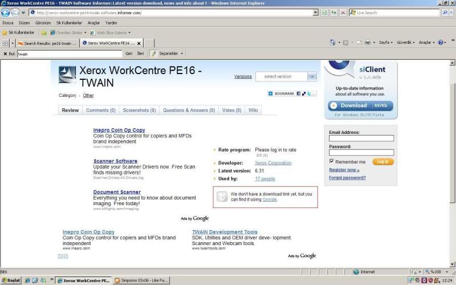Click the Xerox WorkCentre software logo image
Image resolution: width=456 pixels, height=285 pixels.
[x=67, y=75]
